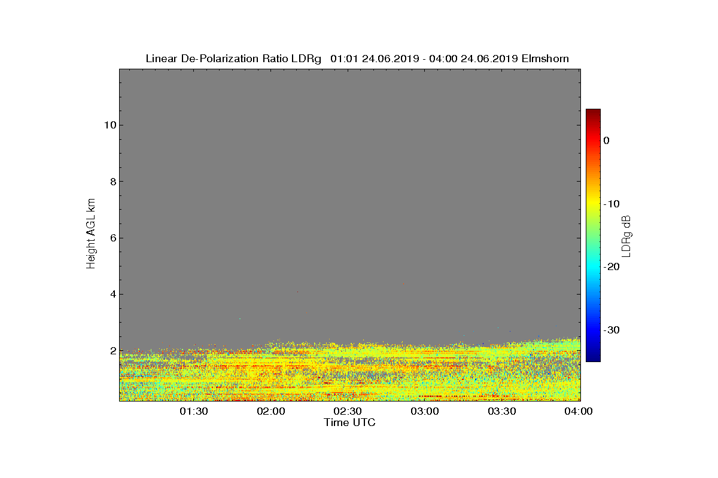The width and height of the screenshot is (718, 478).
Task: Click the colorbar value -20 label
Action: point(611,266)
